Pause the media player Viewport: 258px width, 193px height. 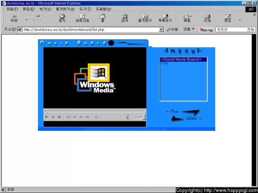[53, 117]
